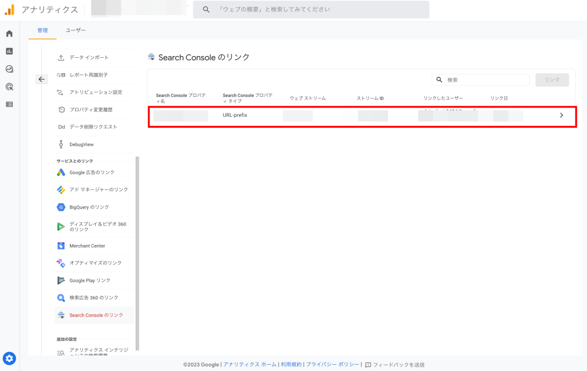
Task: Open the Reports bar chart icon
Action: pos(9,51)
